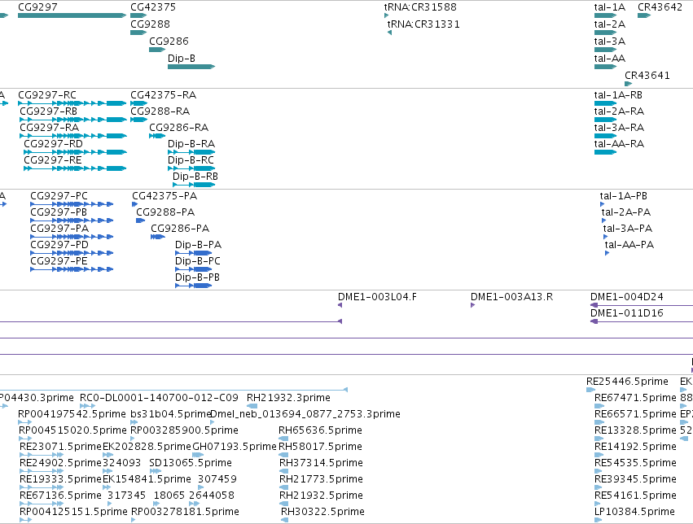
Task: Click the CG9297-RA transcript label
Action: tap(50, 128)
